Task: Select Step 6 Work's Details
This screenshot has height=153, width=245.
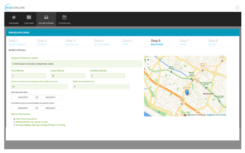Action: 157,42
